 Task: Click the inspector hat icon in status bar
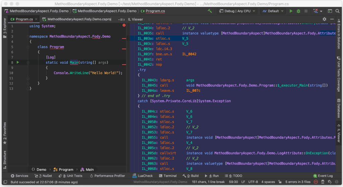[x=323, y=182]
